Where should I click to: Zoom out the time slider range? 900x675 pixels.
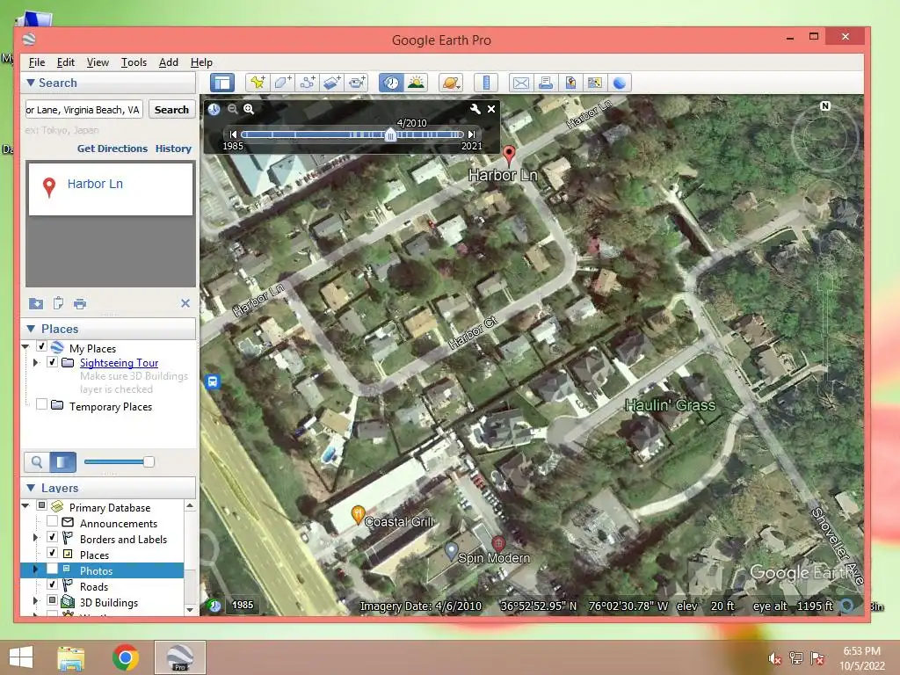point(232,109)
